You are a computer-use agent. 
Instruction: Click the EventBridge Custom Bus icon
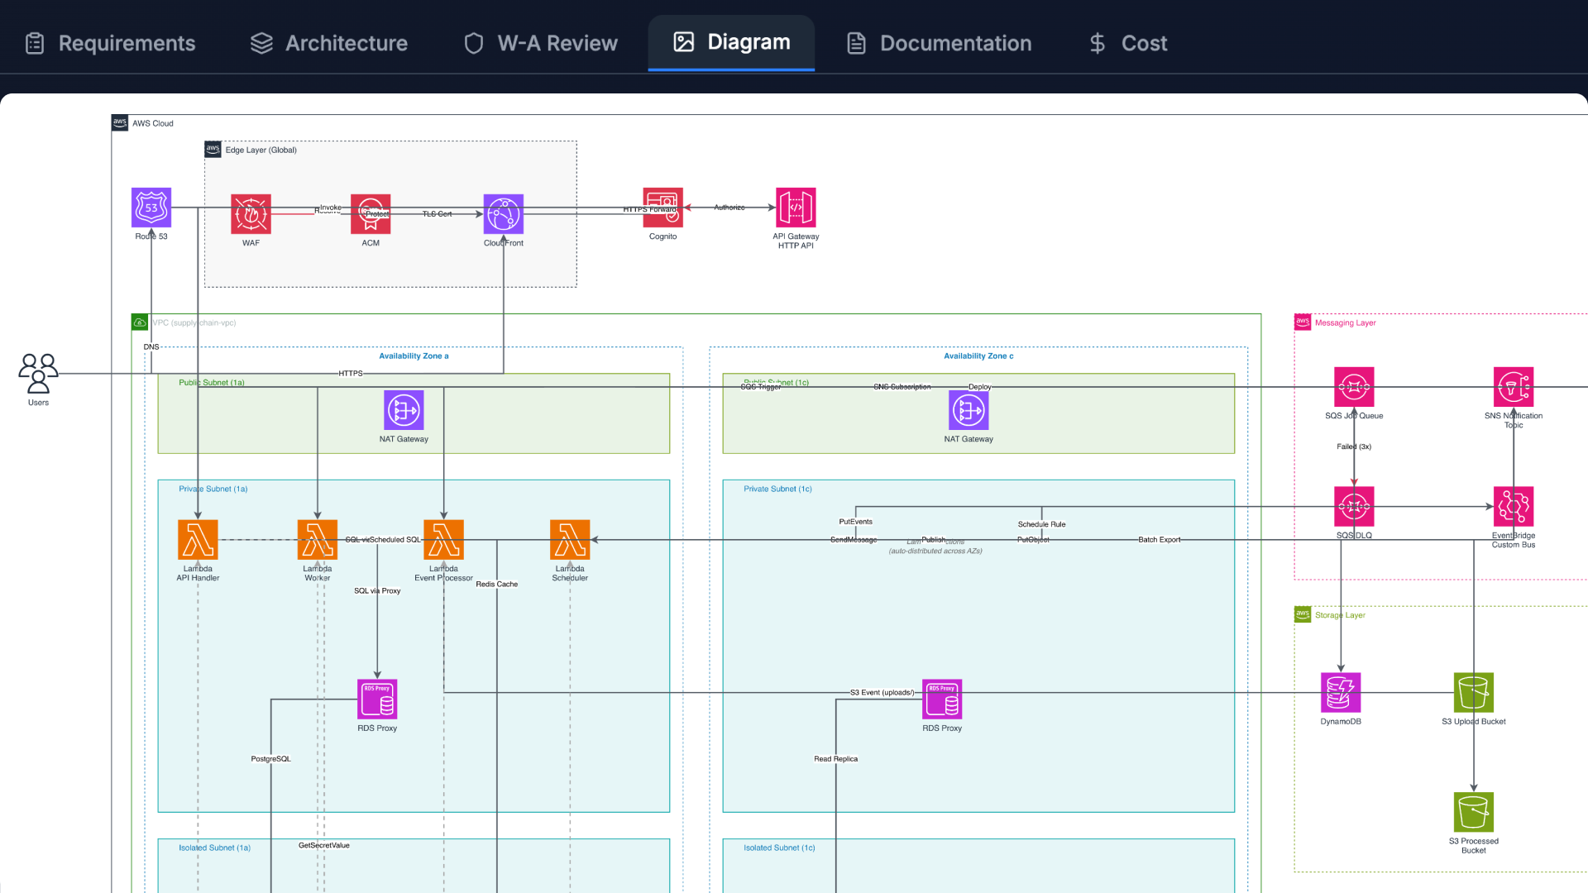click(1514, 506)
